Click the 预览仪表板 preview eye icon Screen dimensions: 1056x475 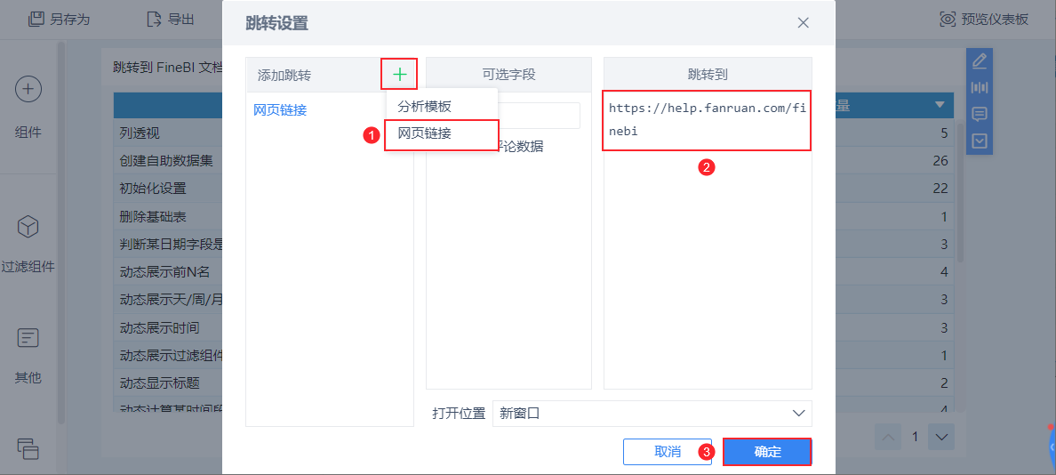coord(948,19)
